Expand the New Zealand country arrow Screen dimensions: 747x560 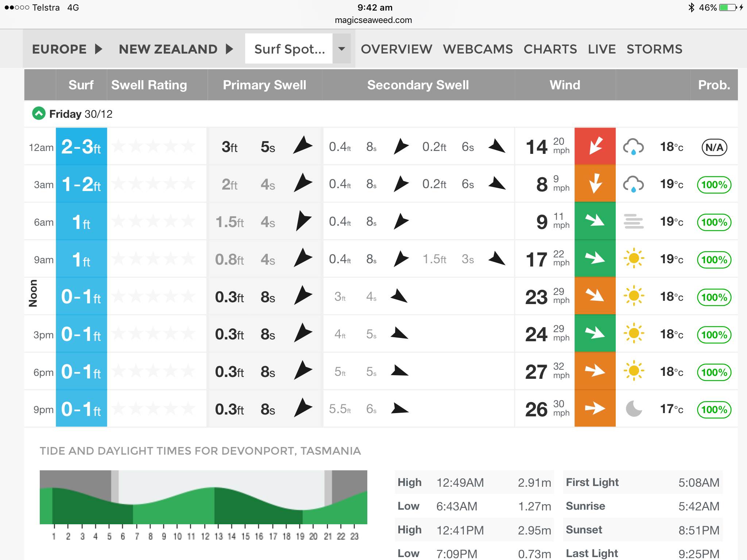pos(229,49)
